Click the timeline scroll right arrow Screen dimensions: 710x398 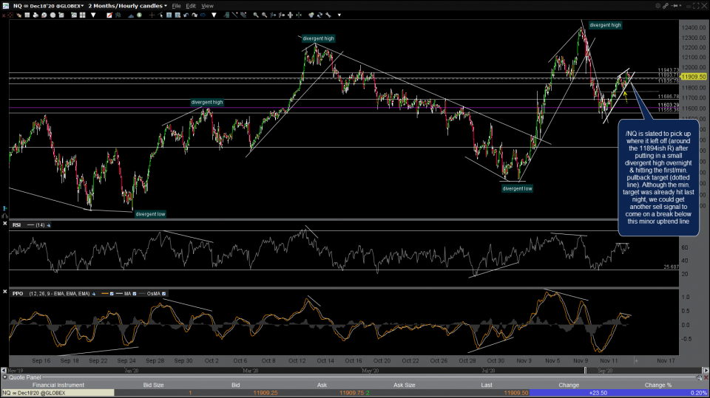pos(706,371)
